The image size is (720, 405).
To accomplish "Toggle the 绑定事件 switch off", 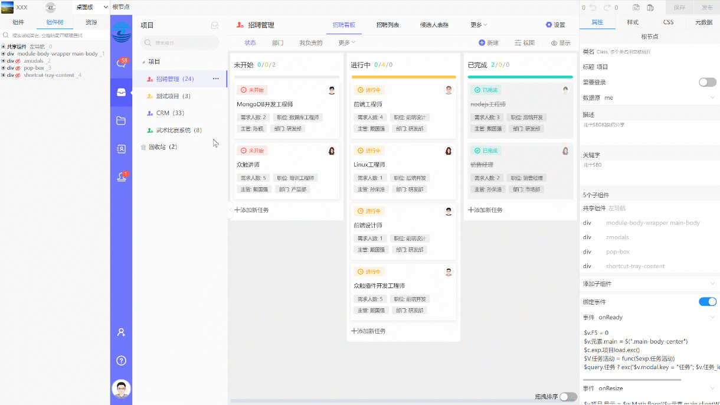I will [x=708, y=302].
